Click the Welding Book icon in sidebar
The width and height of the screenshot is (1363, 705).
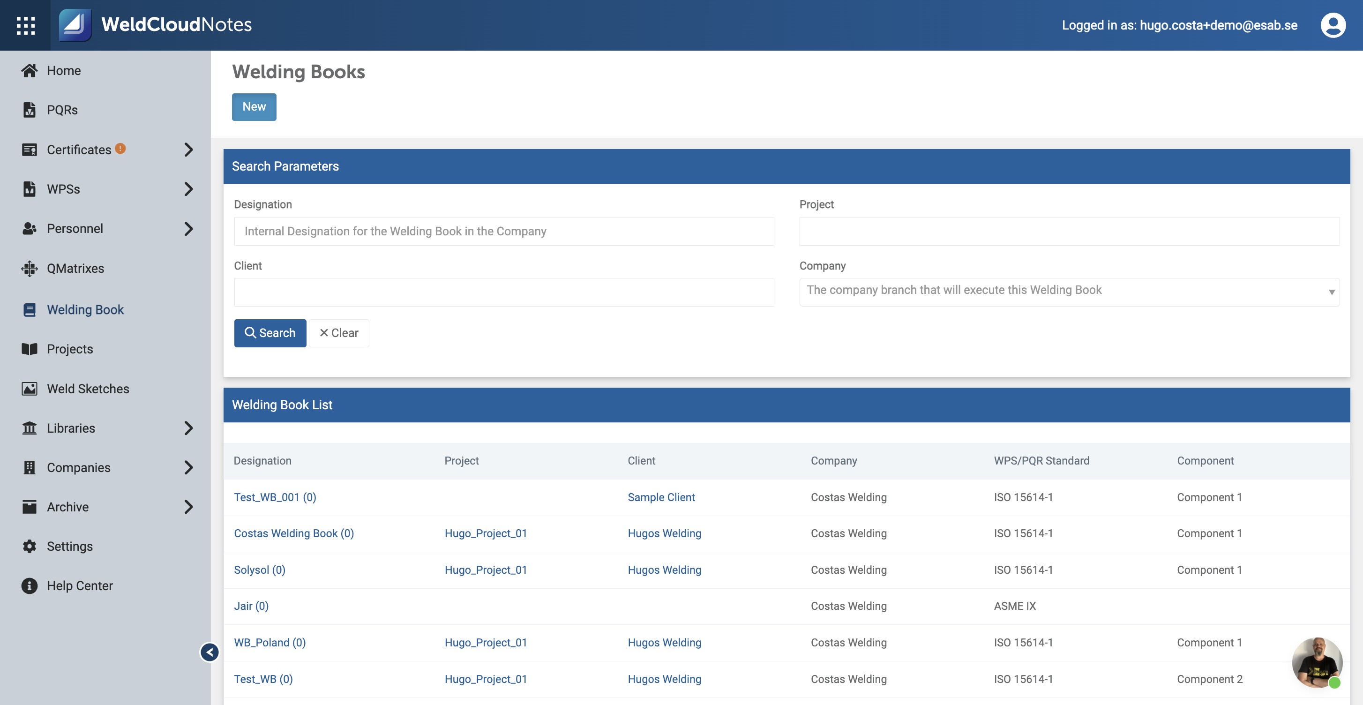(30, 310)
